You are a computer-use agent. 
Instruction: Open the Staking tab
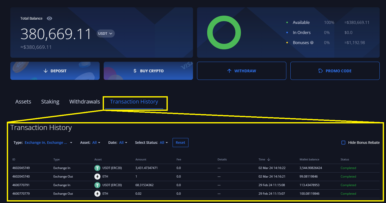tap(50, 102)
